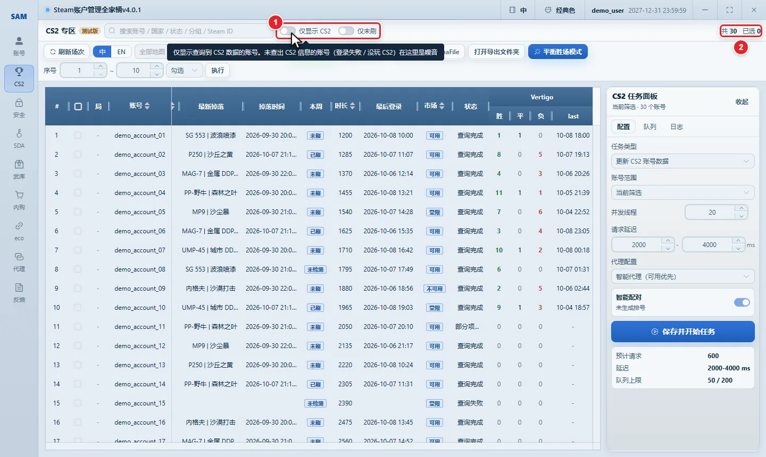Select the EN language option
Image resolution: width=766 pixels, height=457 pixels.
121,52
